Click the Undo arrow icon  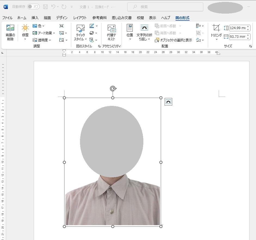pyautogui.click(x=53, y=7)
